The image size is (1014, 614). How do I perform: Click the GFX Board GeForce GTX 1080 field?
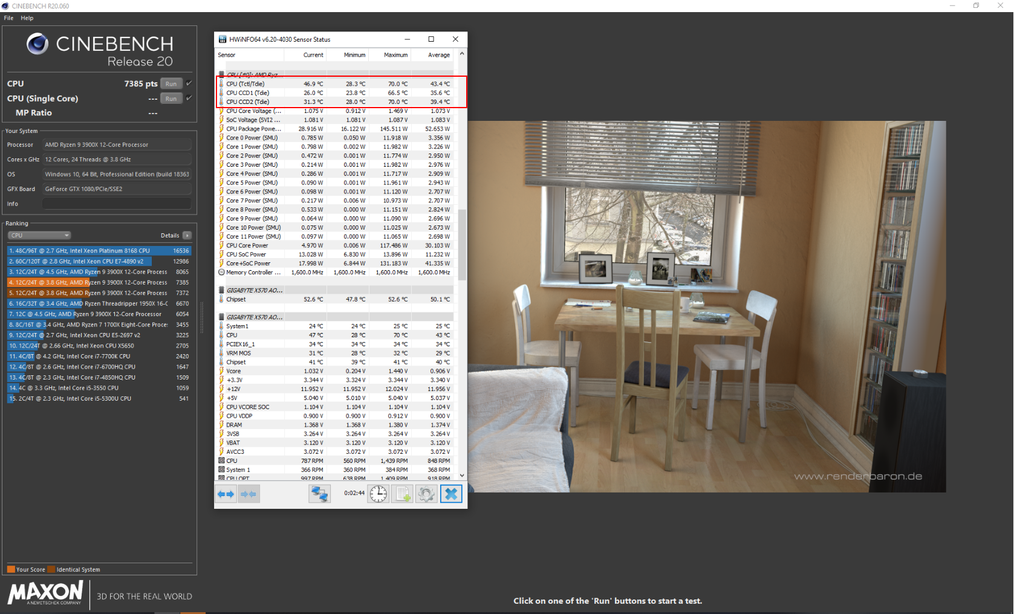[x=117, y=189]
